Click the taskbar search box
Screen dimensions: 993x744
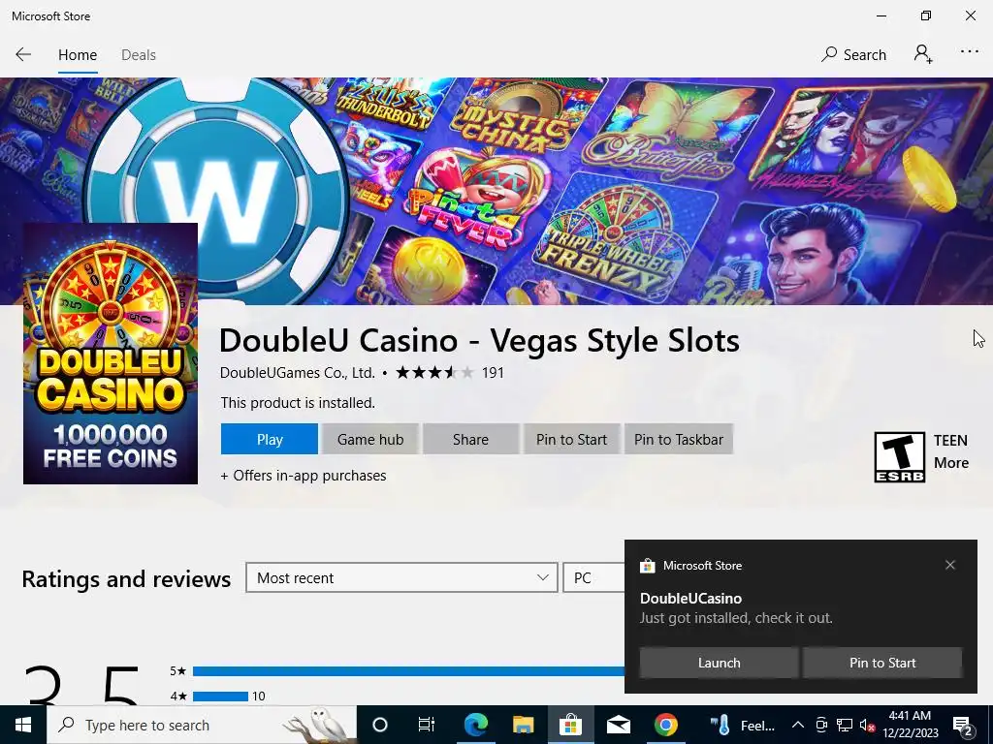coord(202,725)
